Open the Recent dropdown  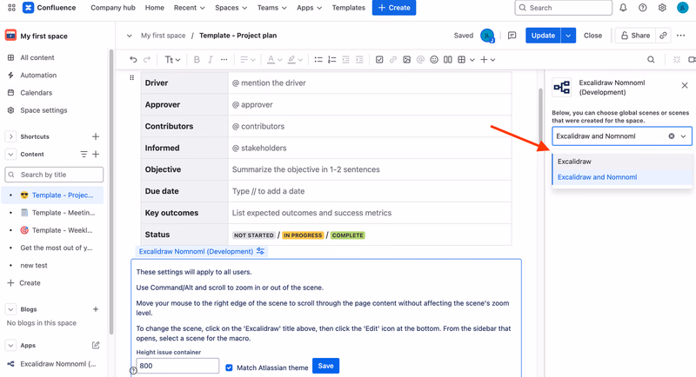[x=189, y=8]
